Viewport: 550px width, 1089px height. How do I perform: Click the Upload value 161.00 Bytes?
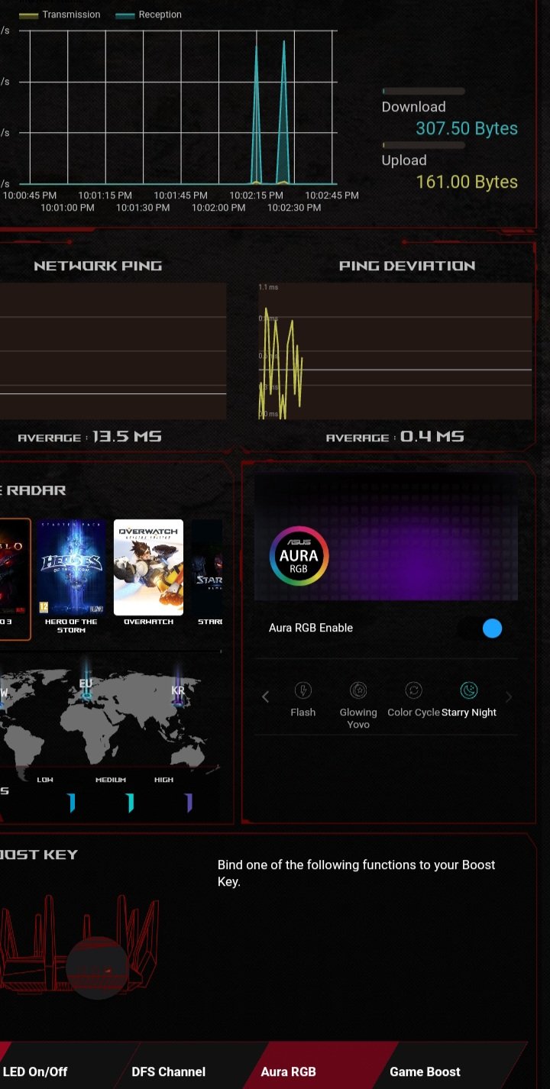pos(467,182)
